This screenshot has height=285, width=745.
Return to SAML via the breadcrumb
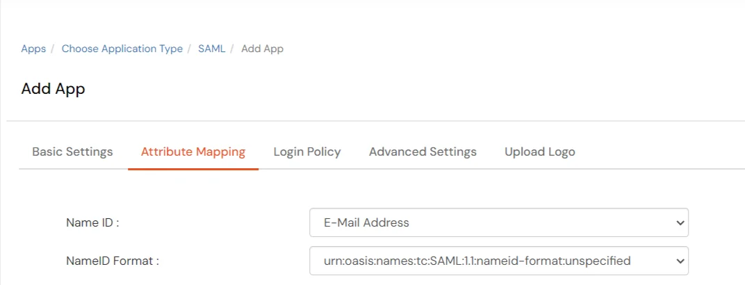211,49
